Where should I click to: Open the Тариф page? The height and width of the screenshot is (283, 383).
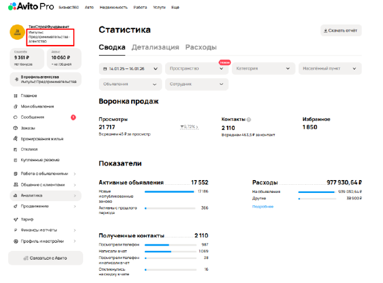[28, 219]
